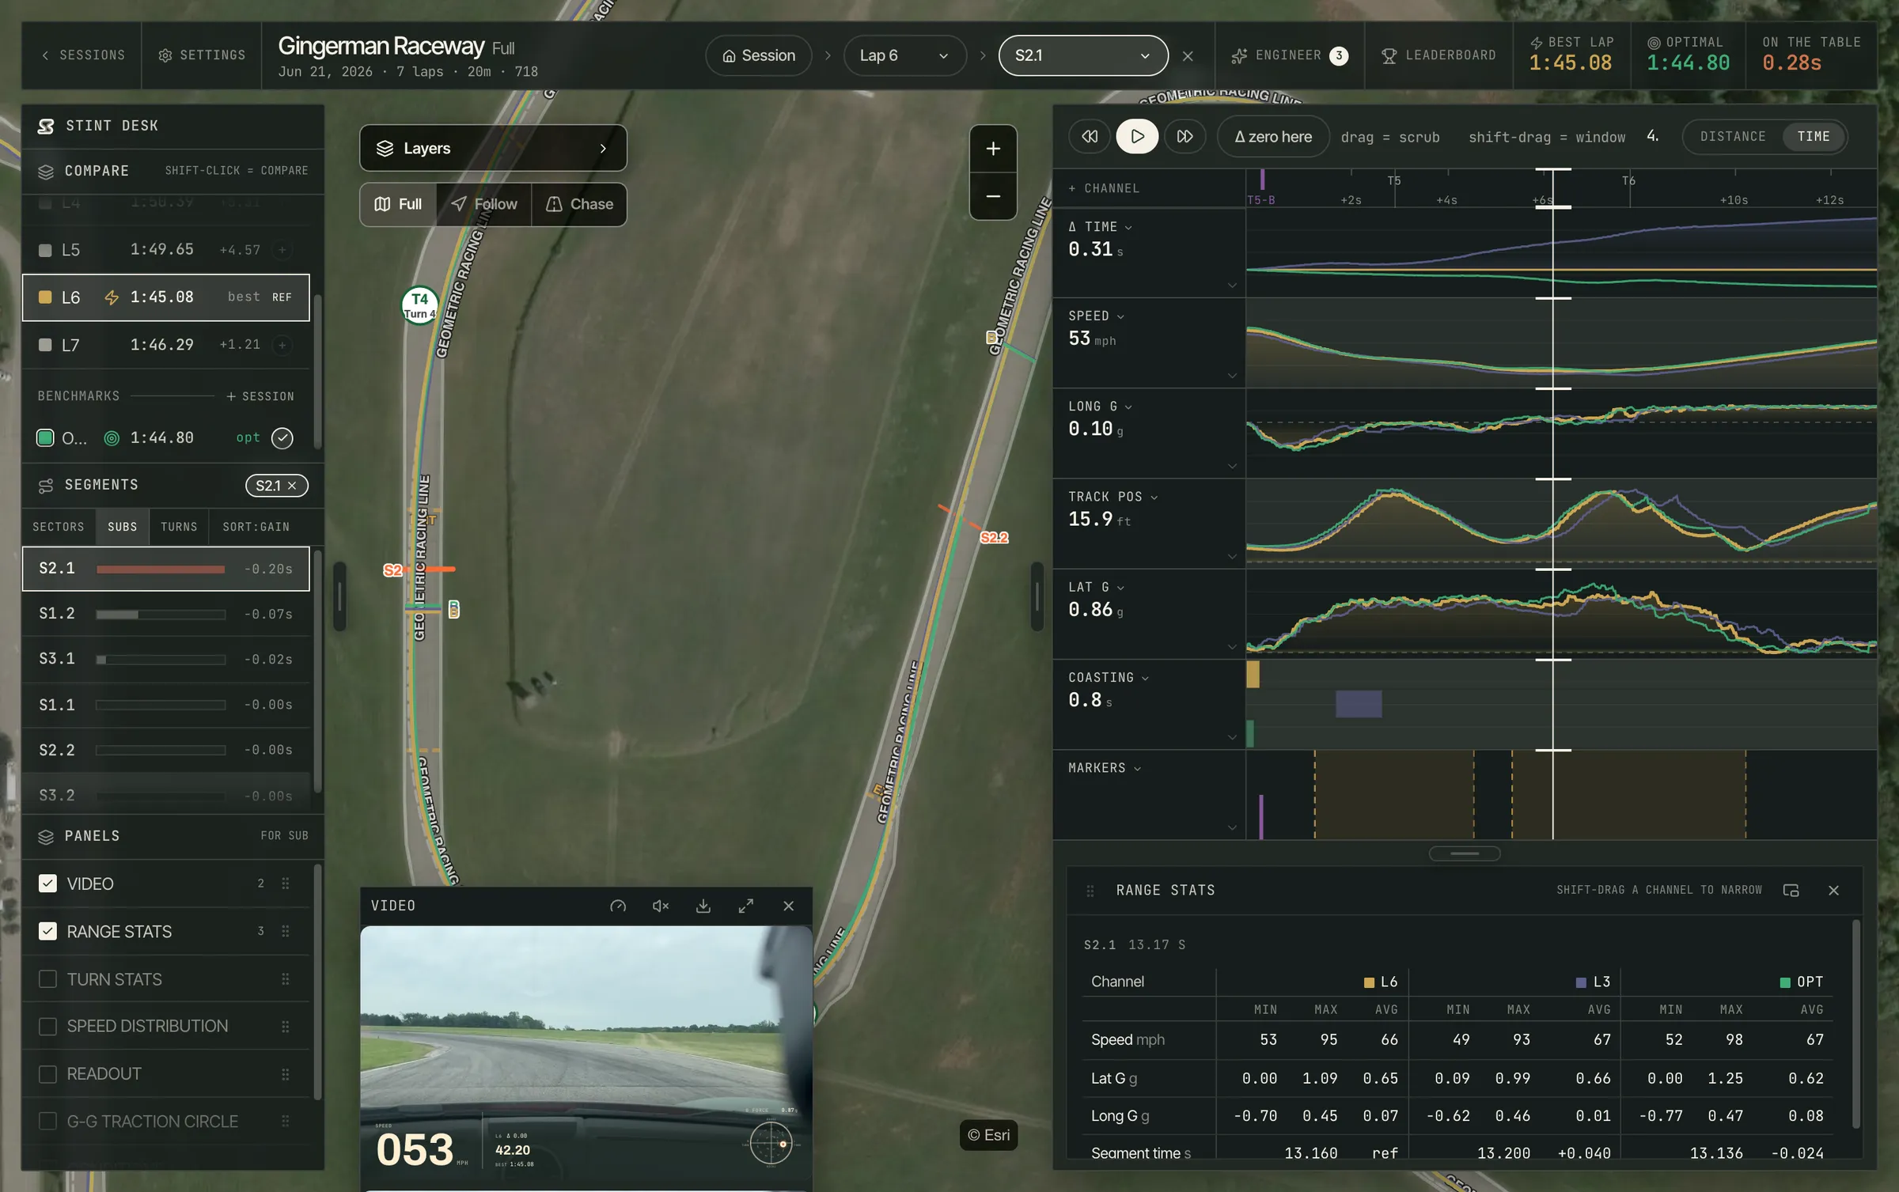Expand the Layers menu
1899x1192 pixels.
[493, 148]
